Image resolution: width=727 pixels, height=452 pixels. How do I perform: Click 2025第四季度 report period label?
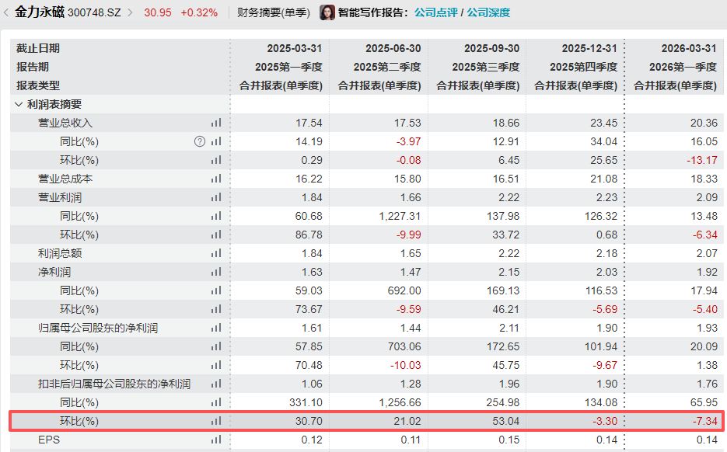(584, 67)
